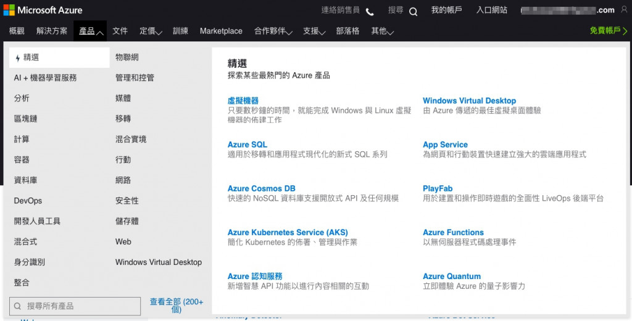Select the 媒體 category
Viewport: 632px width, 321px height.
[x=123, y=98]
